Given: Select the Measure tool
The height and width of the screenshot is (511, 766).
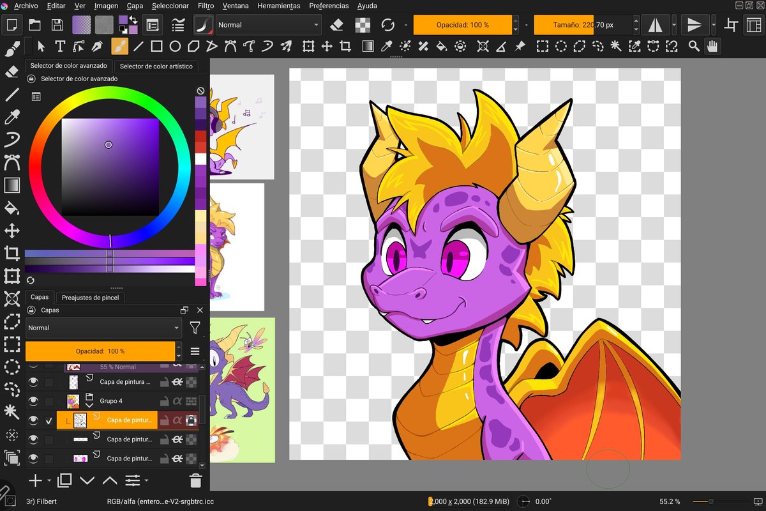Looking at the screenshot, I should [x=501, y=46].
